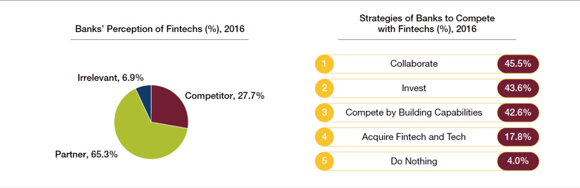
Task: Click the Collaborate strategy label
Action: point(414,64)
